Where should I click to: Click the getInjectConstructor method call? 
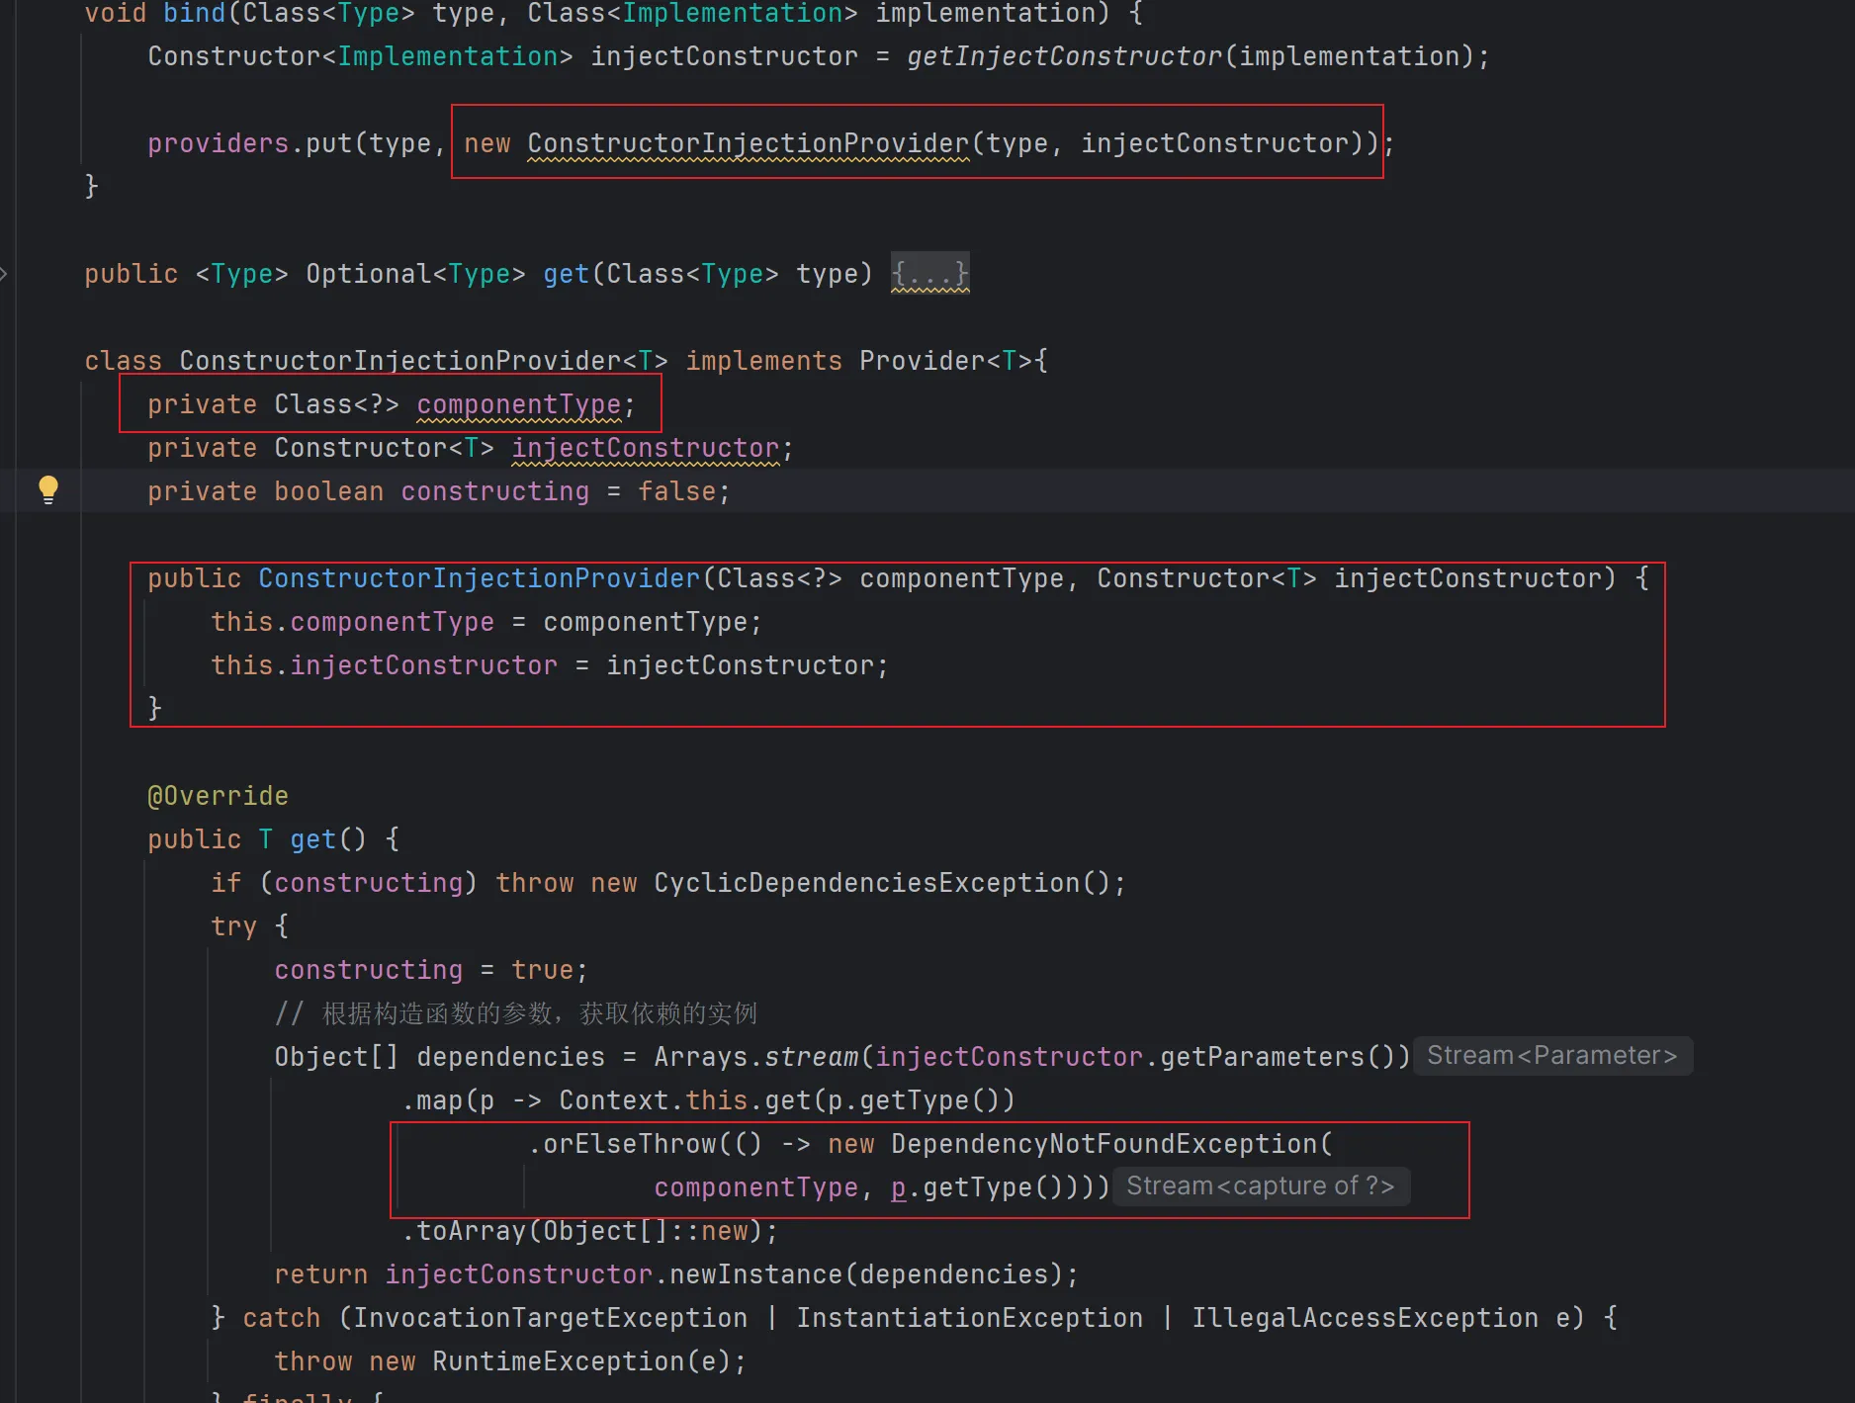tap(1064, 56)
